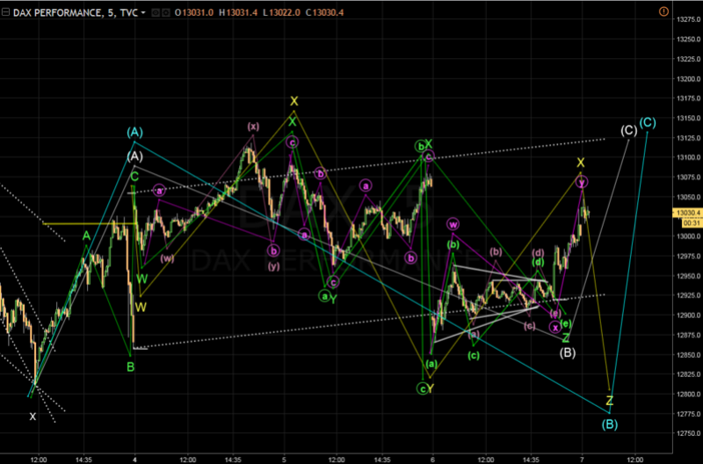The image size is (703, 464).
Task: Open chart format settings gear icon
Action: [x=166, y=12]
